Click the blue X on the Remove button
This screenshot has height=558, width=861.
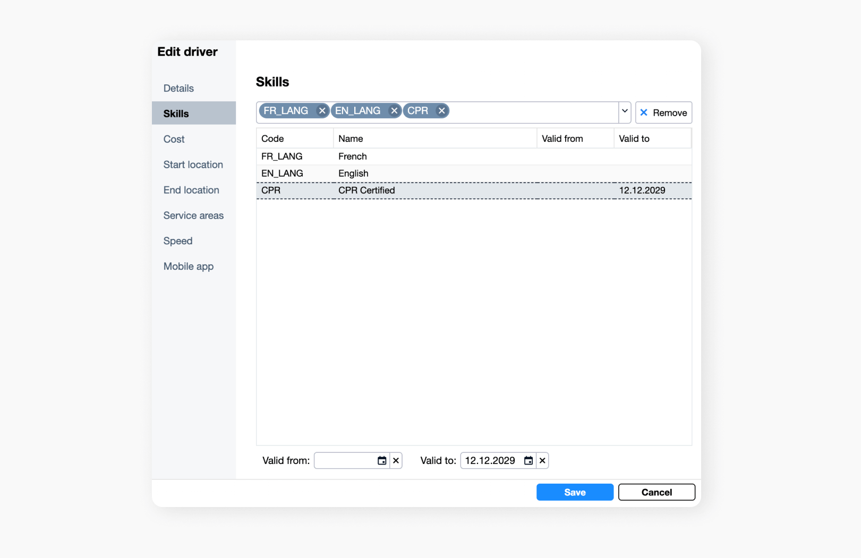(x=644, y=113)
